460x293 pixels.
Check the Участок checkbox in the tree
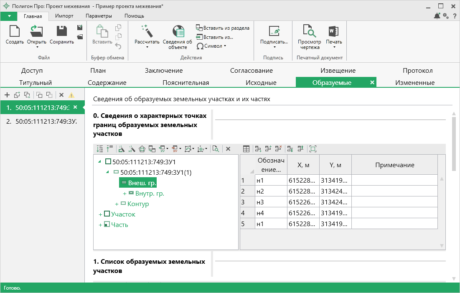(x=107, y=214)
